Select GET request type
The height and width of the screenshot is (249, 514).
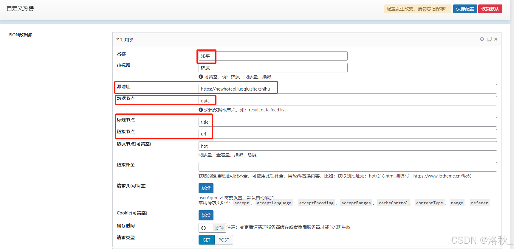(x=207, y=240)
